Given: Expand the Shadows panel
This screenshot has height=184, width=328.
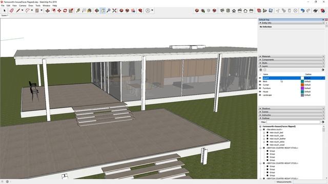Looking at the screenshot, I should (x=292, y=108).
